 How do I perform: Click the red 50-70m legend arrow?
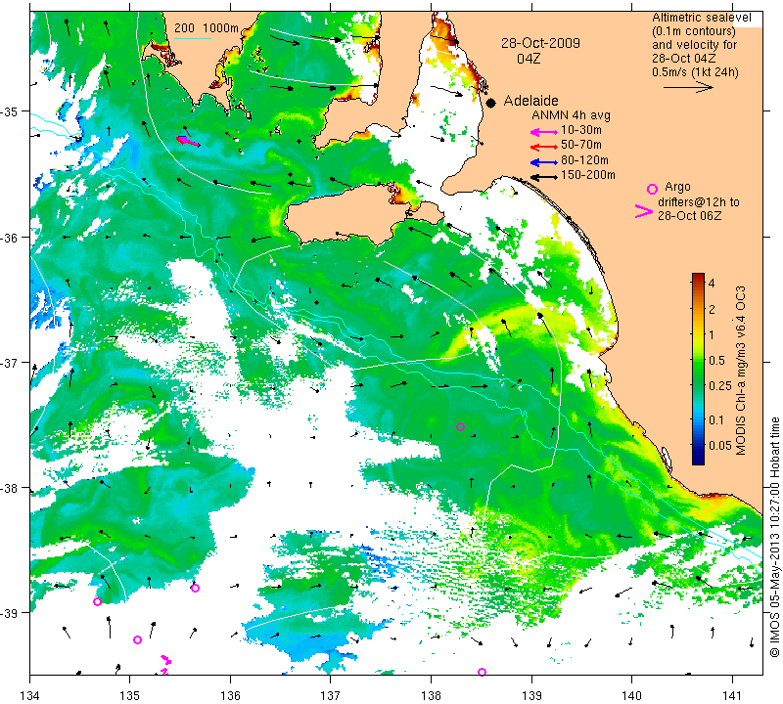tap(543, 147)
